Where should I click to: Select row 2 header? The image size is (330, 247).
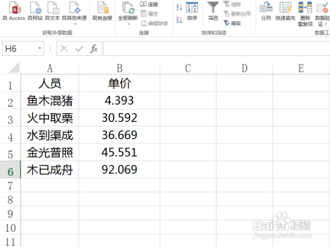[x=10, y=101]
